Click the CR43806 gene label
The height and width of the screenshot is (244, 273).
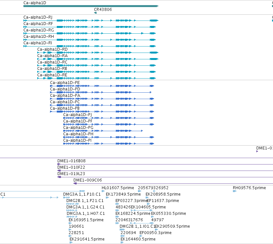[x=103, y=10]
